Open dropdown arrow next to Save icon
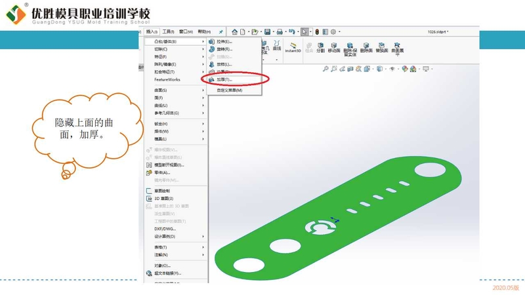 (274, 31)
